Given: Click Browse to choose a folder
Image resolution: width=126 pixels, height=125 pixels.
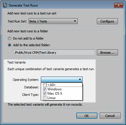Looking at the screenshot, I should click(107, 53).
